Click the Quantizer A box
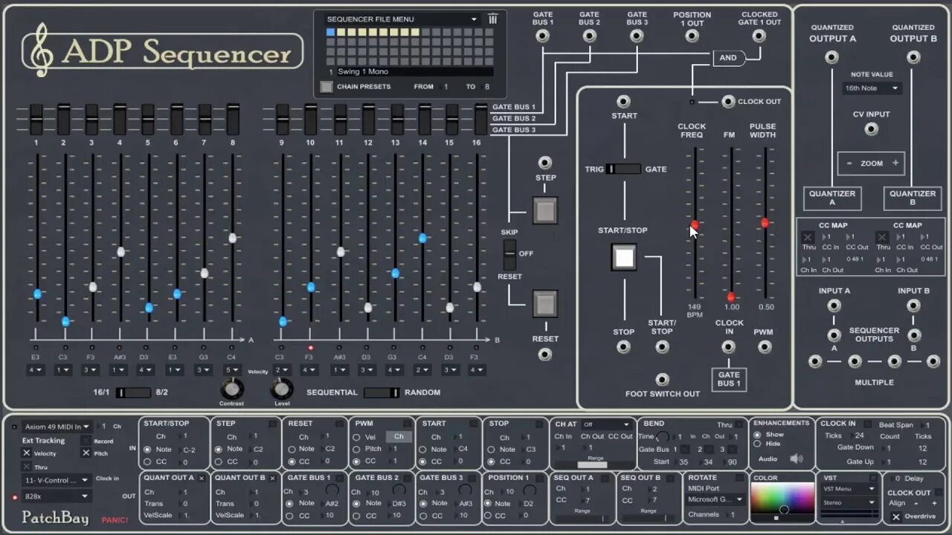Screen dimensions: 952x535 pos(832,198)
